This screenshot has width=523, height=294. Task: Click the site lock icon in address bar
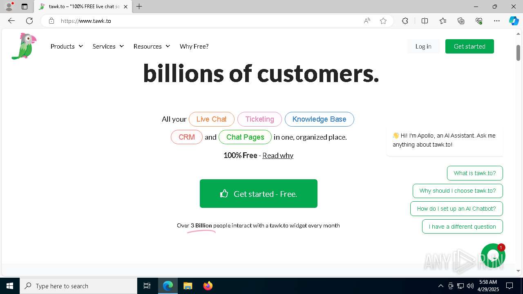[x=51, y=21]
